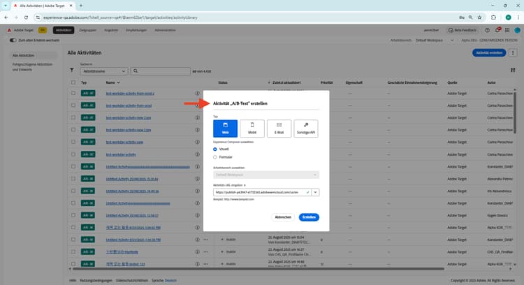Screen dimensions: 524x285
Task: Open the browser zoom magnifier icon
Action: pos(470,17)
